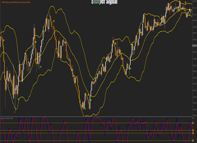Click the orange sell arrow at top-right corner
Viewport: 197px width, 143px height.
pyautogui.click(x=185, y=2)
